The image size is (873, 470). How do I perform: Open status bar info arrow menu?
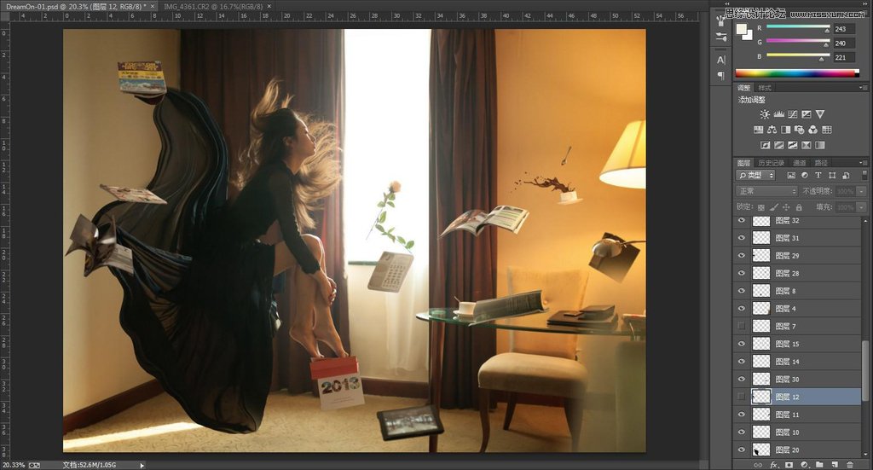pos(142,466)
